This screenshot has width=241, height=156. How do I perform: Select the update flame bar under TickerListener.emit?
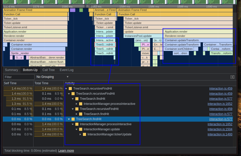tap(143, 32)
